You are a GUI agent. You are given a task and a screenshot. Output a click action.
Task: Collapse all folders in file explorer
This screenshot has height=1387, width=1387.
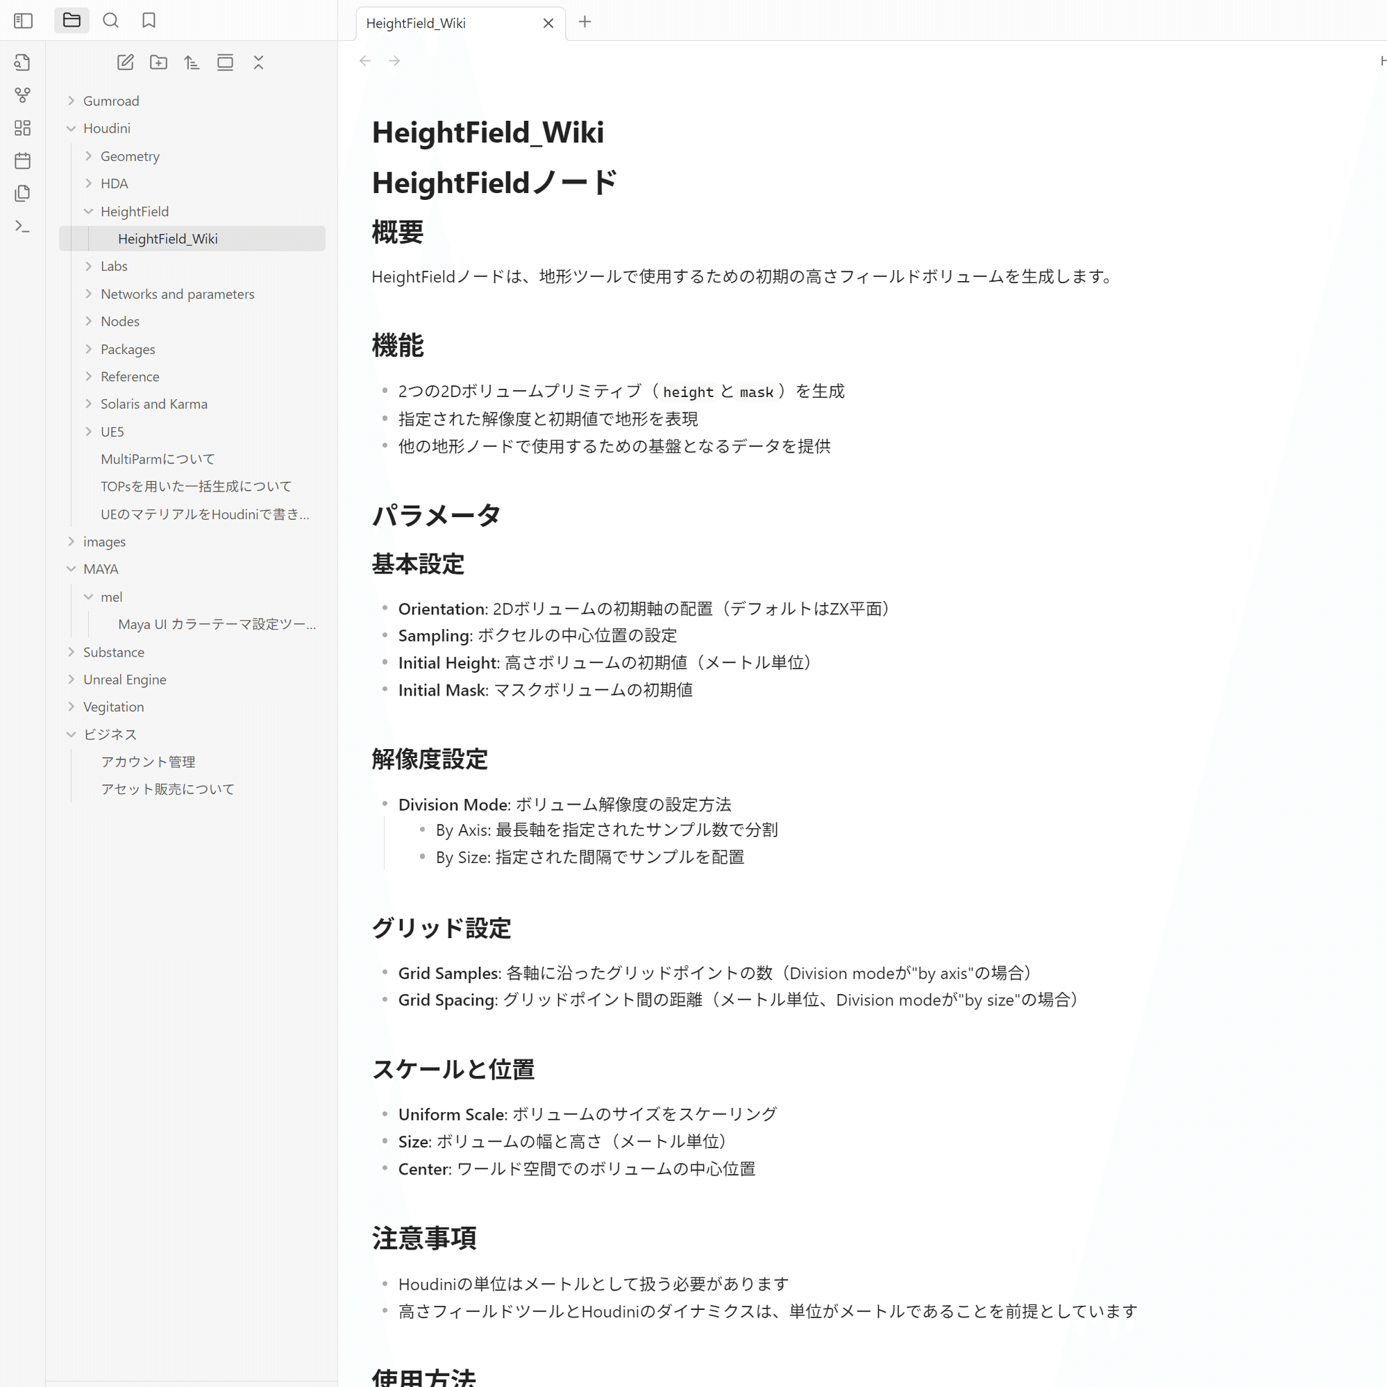[258, 62]
